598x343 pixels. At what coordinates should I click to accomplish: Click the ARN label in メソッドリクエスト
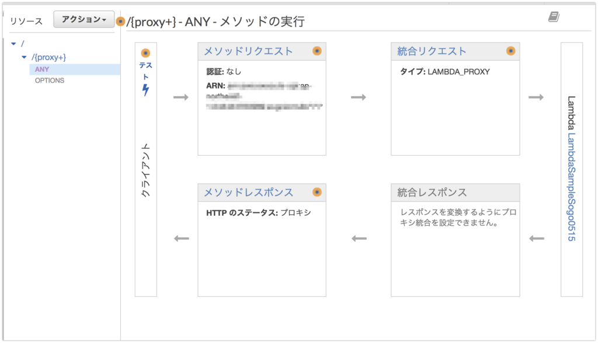tap(215, 86)
